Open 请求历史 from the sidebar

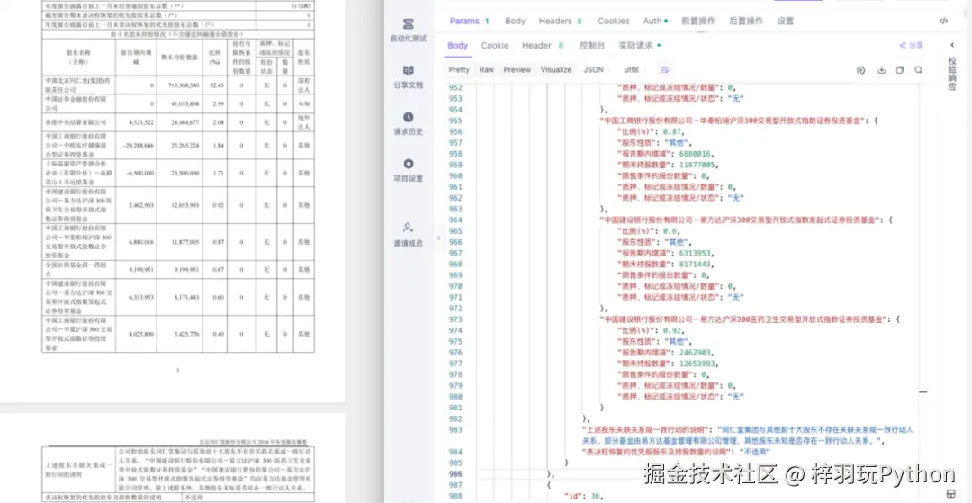tap(408, 122)
